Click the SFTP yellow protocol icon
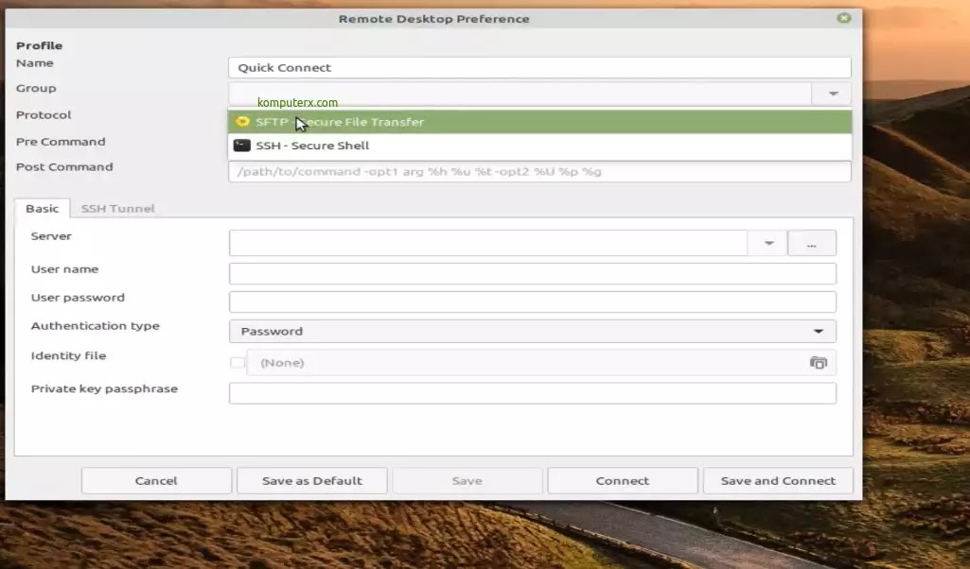The height and width of the screenshot is (569, 970). point(242,122)
